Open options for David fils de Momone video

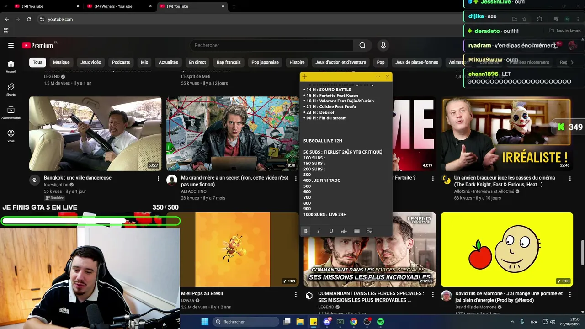tap(569, 295)
